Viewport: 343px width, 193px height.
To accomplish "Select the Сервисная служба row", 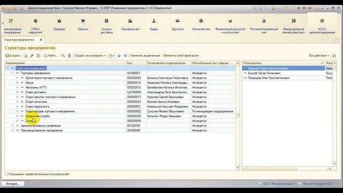I will coord(120,116).
